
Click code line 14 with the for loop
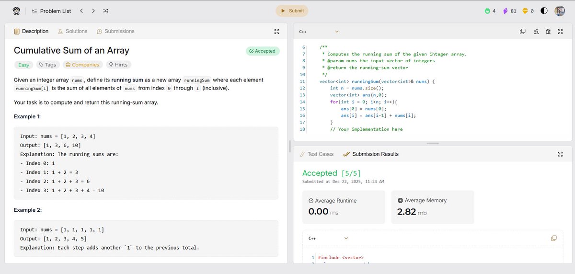coord(364,102)
